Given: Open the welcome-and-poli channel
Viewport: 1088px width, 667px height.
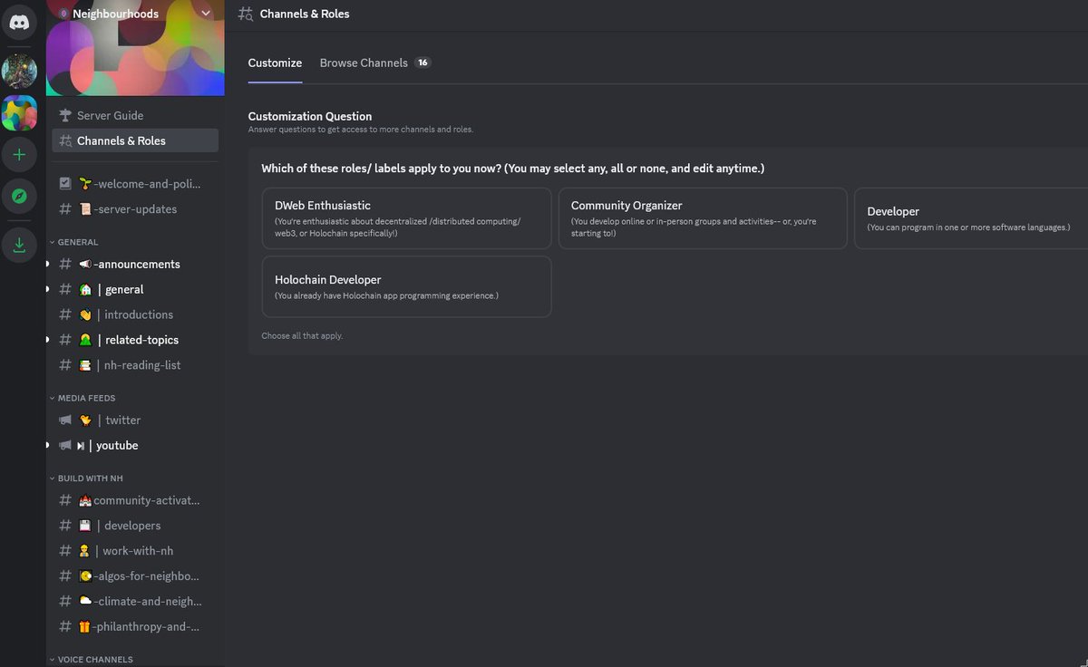Looking at the screenshot, I should [x=135, y=184].
